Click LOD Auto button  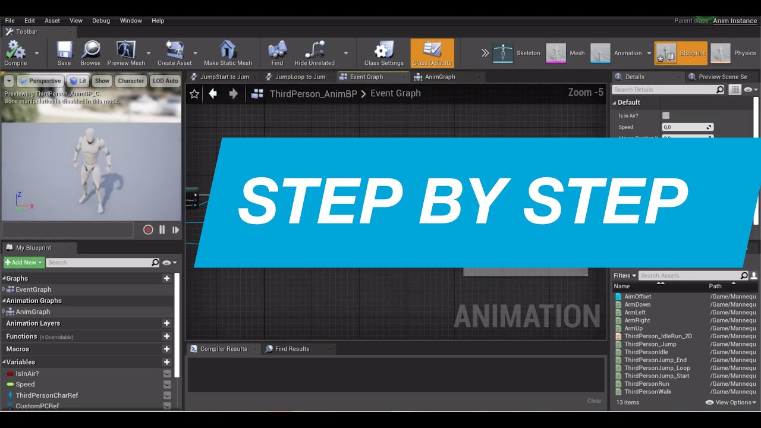[165, 81]
